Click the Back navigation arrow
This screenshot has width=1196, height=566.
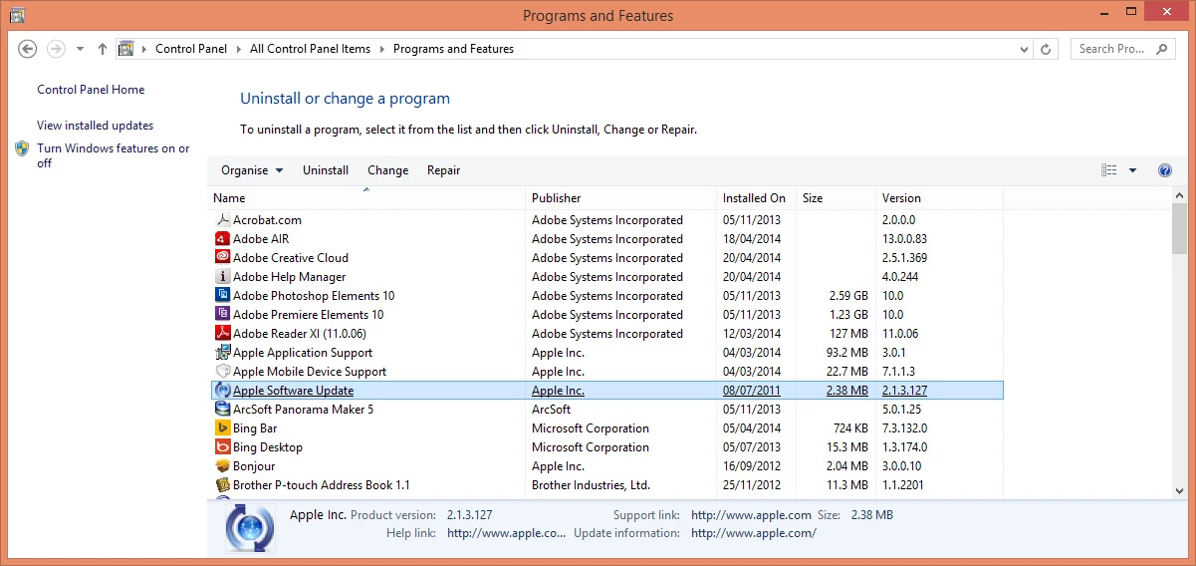click(x=28, y=49)
